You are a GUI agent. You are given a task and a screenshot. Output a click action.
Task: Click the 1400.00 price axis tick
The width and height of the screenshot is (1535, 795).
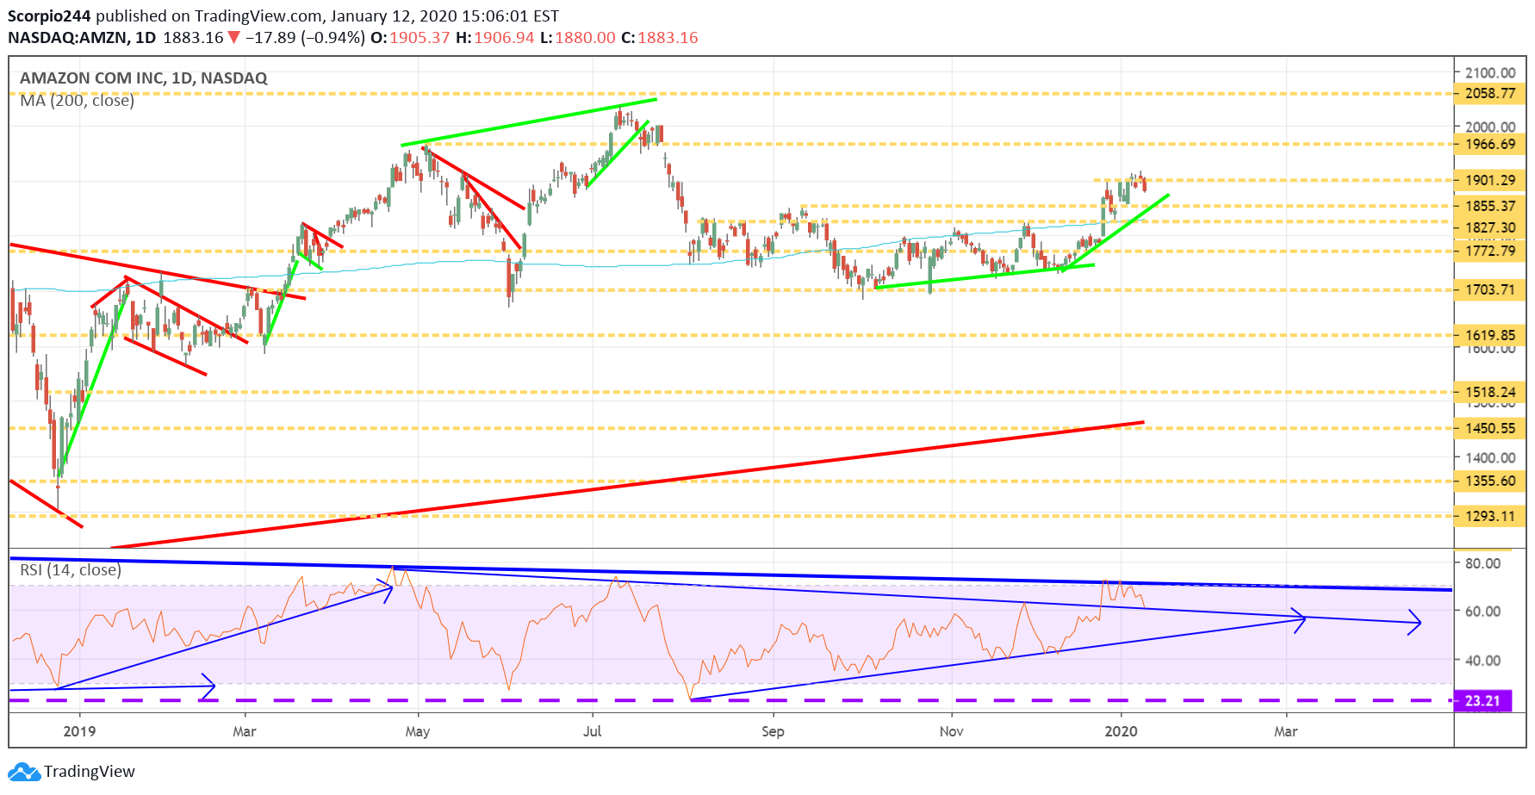tap(1490, 457)
